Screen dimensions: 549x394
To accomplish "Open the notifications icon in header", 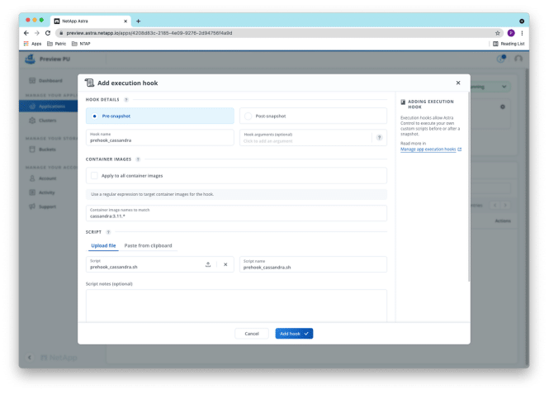I will [501, 59].
